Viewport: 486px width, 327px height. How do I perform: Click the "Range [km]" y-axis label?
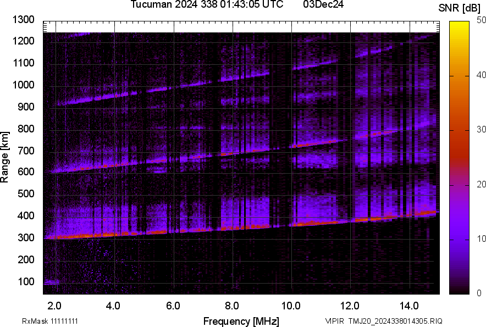pyautogui.click(x=5, y=157)
